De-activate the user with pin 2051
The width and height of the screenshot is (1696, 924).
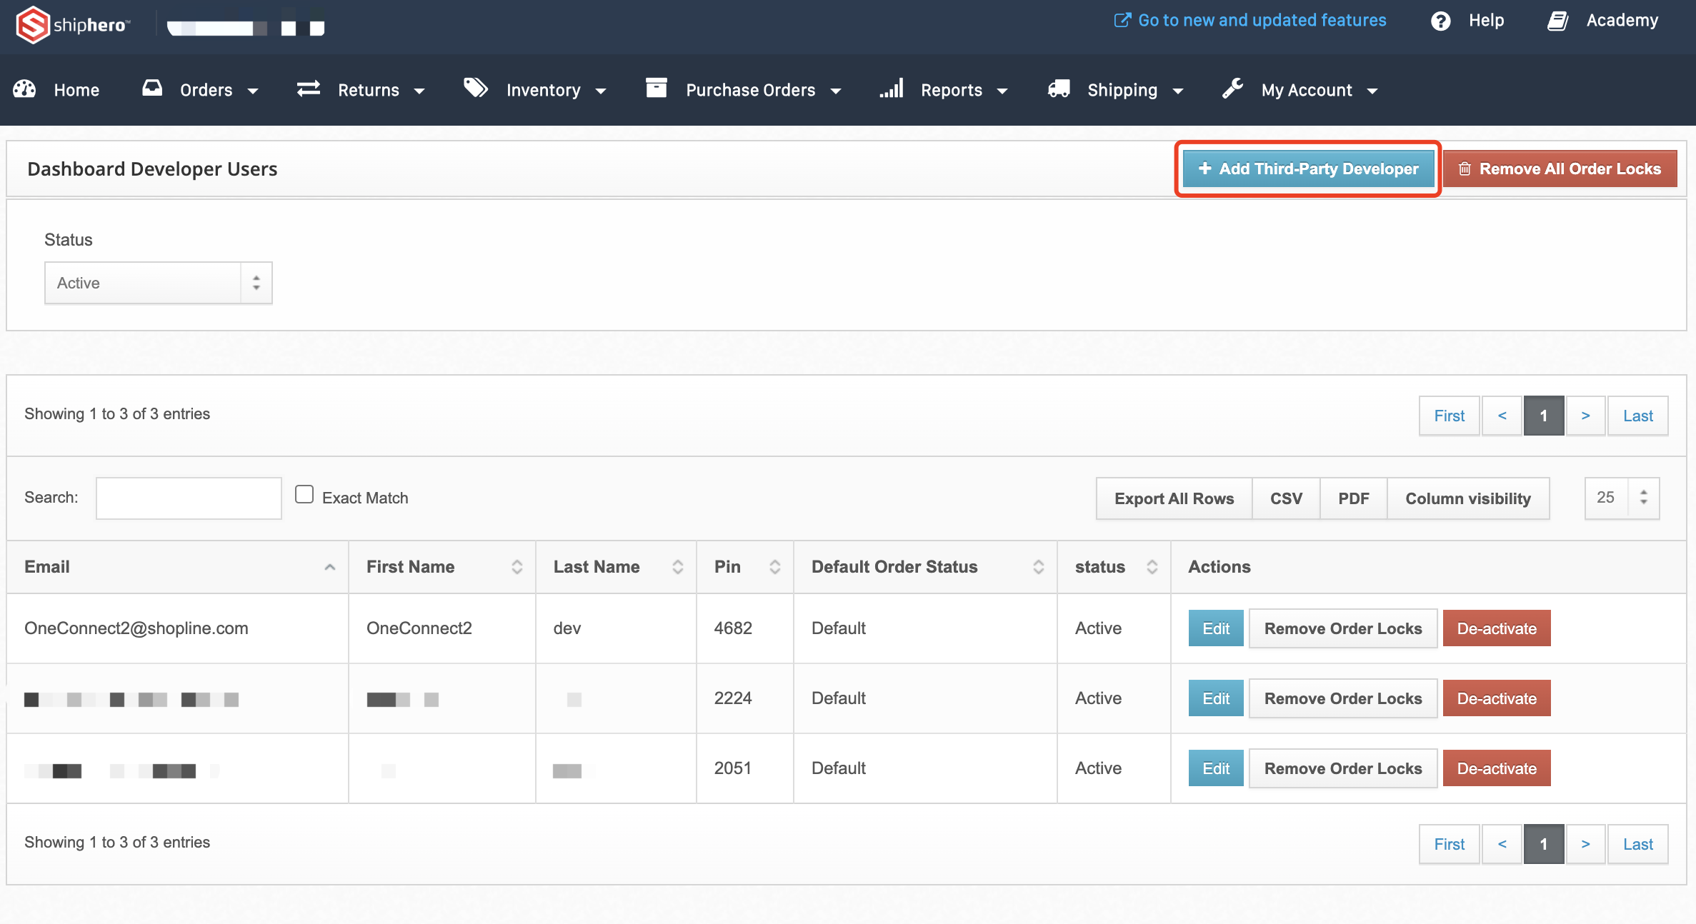[x=1497, y=768]
